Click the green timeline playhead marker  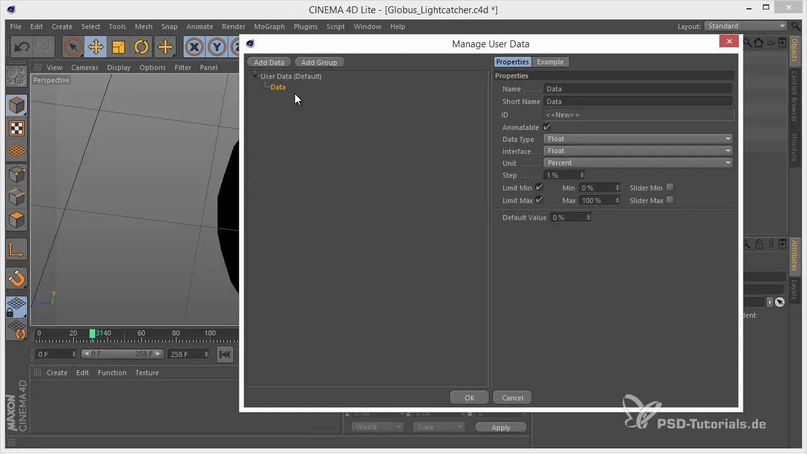coord(92,333)
